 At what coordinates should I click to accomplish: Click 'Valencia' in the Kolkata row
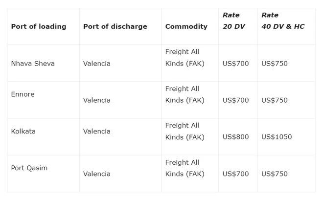[97, 131]
